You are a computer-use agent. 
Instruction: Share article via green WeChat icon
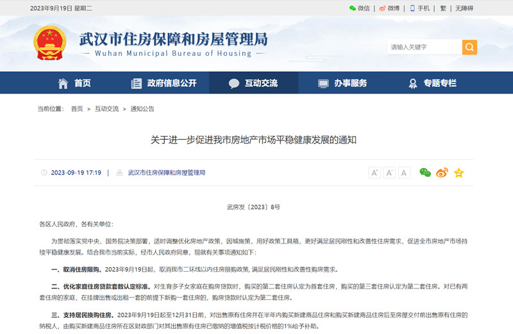click(x=425, y=172)
